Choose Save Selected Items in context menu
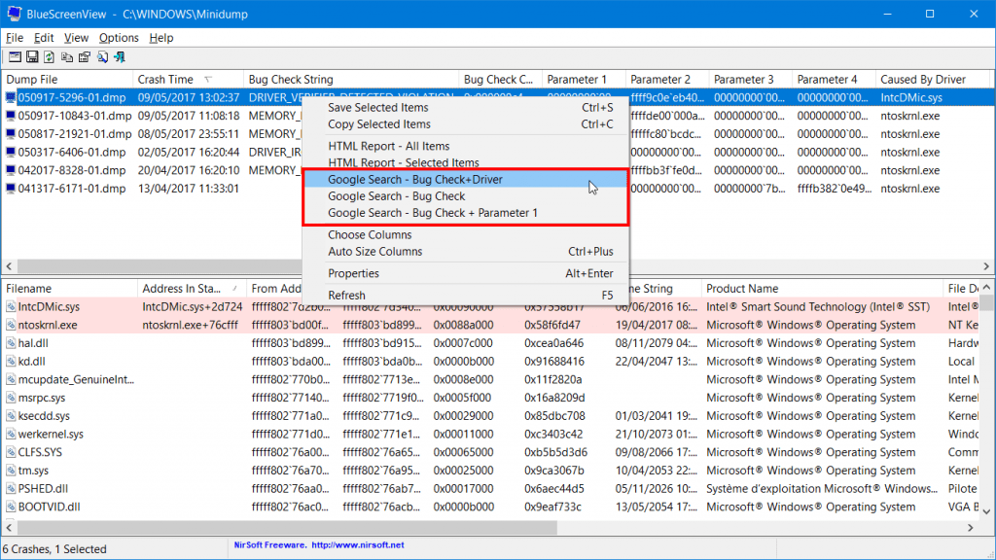The image size is (996, 560). [466, 107]
